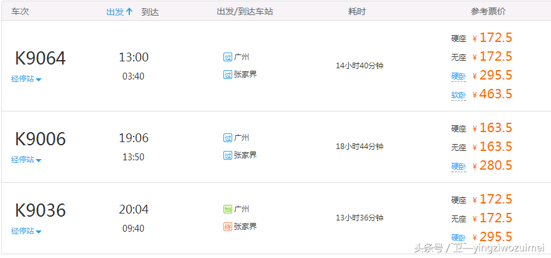The height and width of the screenshot is (258, 551).
Task: Open 硬卧 price details for K9006
Action: point(459,167)
